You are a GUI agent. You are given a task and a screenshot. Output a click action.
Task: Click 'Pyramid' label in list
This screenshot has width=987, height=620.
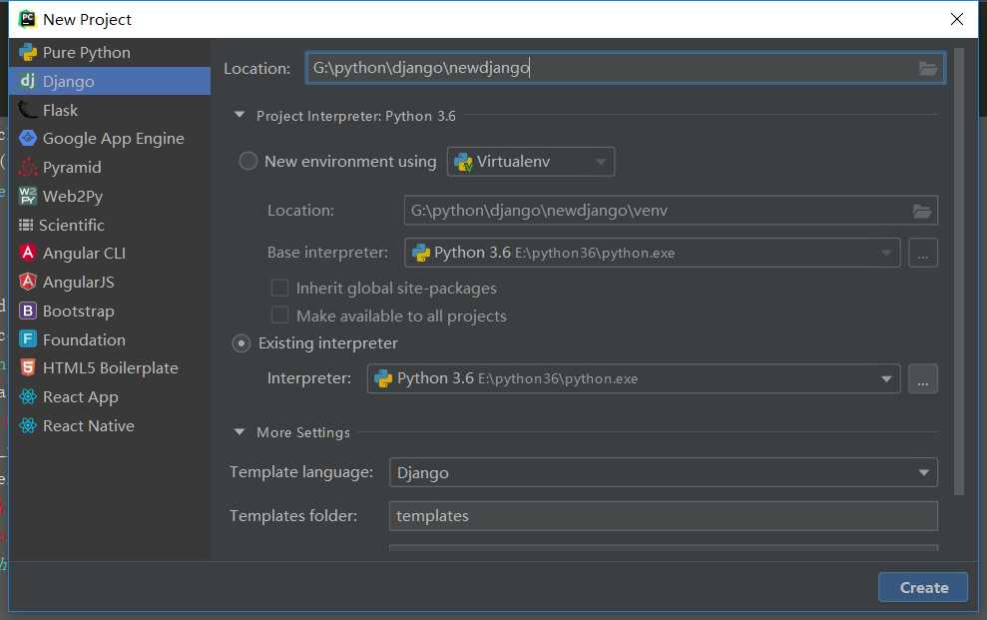pos(72,168)
